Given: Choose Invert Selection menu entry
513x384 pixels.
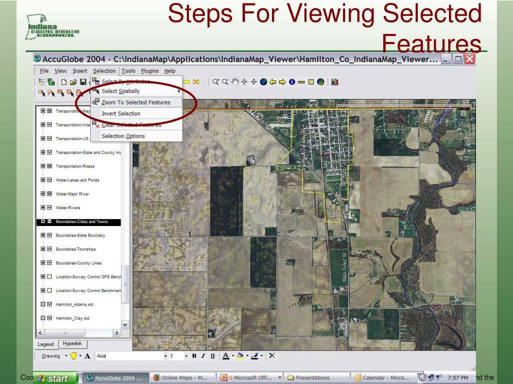Looking at the screenshot, I should (136, 113).
